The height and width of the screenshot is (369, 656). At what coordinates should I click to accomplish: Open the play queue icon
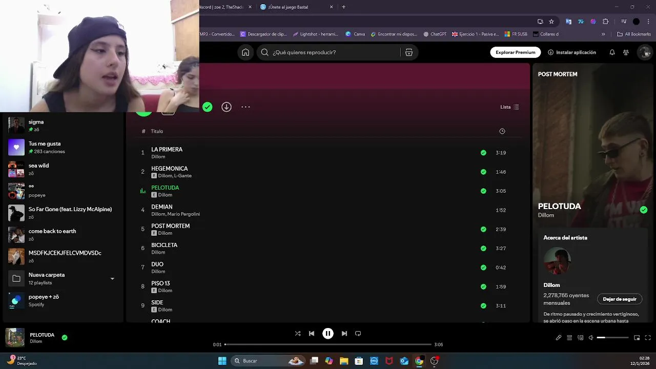tap(569, 338)
